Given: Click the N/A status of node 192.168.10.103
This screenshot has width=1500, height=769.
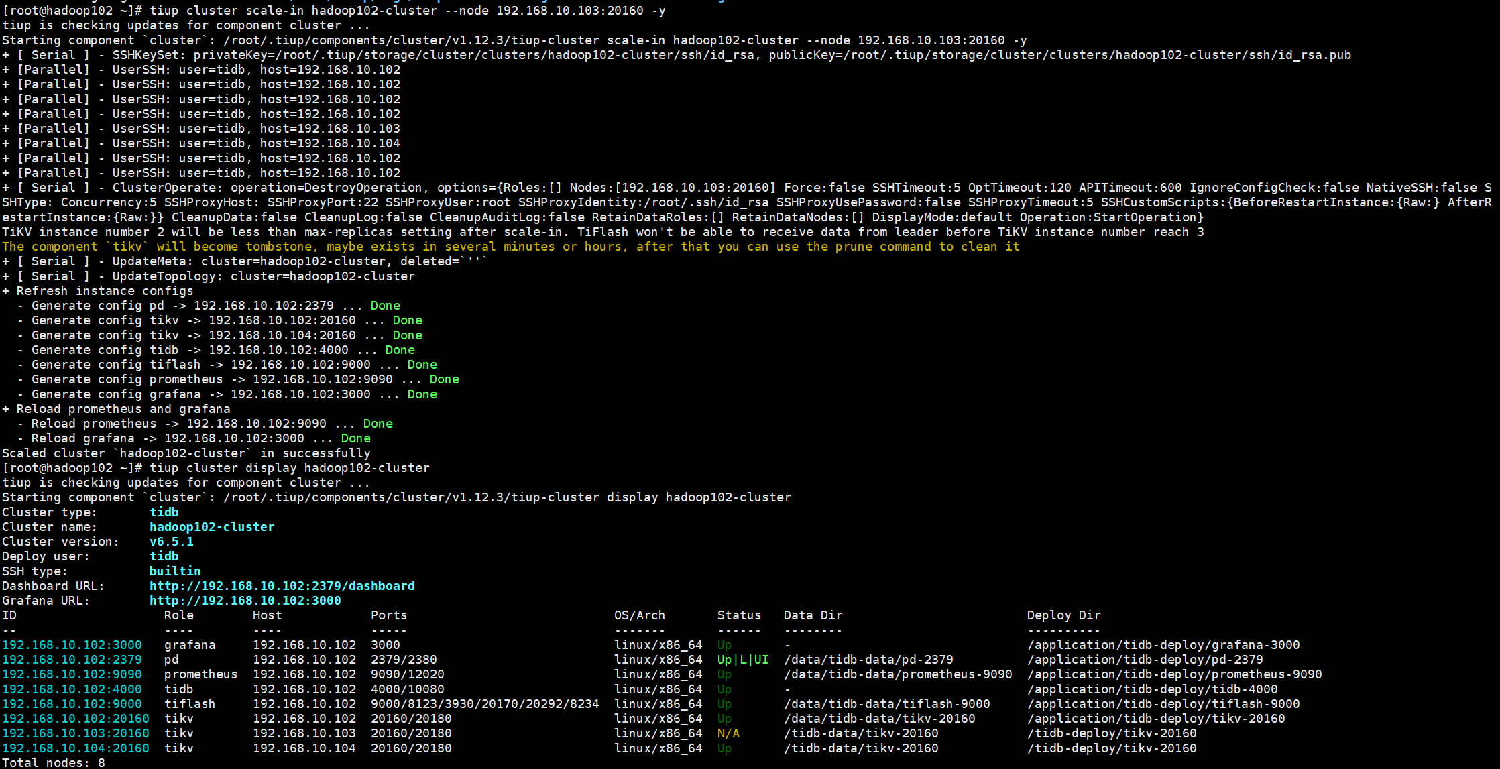Looking at the screenshot, I should tap(728, 733).
